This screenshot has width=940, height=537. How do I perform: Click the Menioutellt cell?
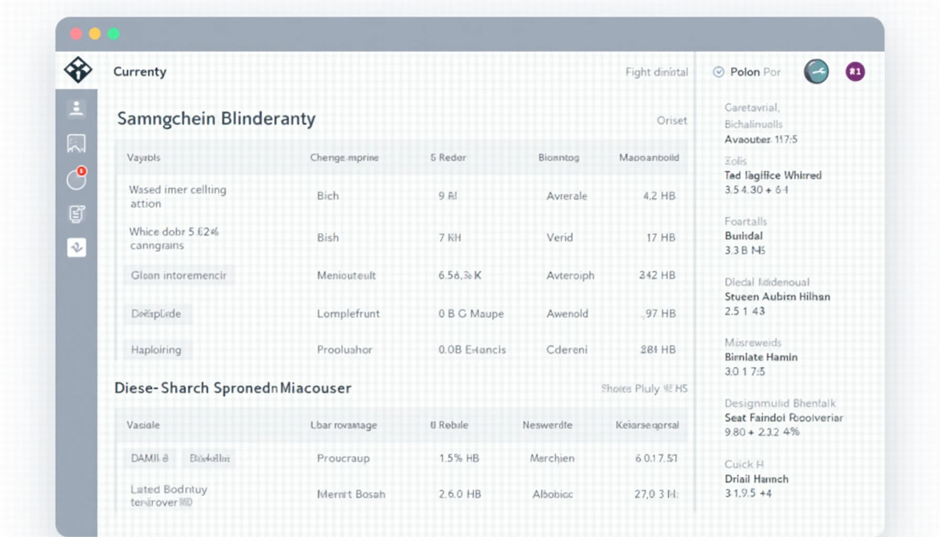(346, 275)
